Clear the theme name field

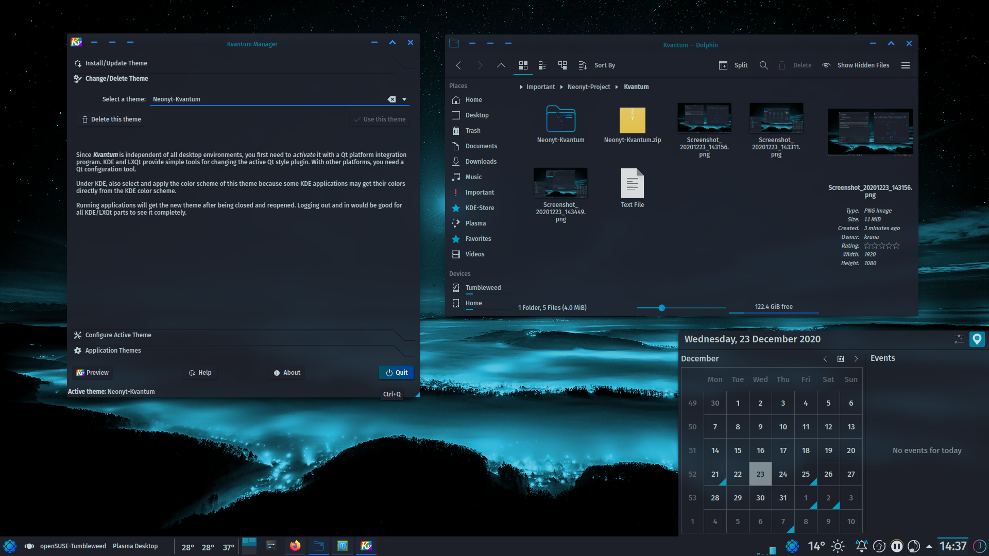coord(391,99)
